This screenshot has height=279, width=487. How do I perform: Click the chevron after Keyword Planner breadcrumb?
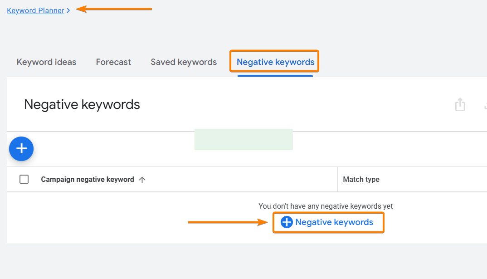coord(68,10)
